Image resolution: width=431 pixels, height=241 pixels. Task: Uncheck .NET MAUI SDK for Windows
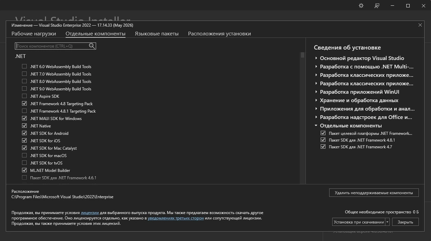[x=24, y=119]
